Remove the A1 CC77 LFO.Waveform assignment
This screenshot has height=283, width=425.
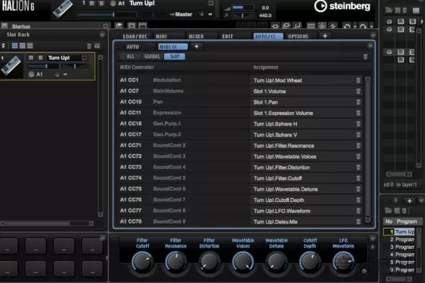[x=358, y=211]
